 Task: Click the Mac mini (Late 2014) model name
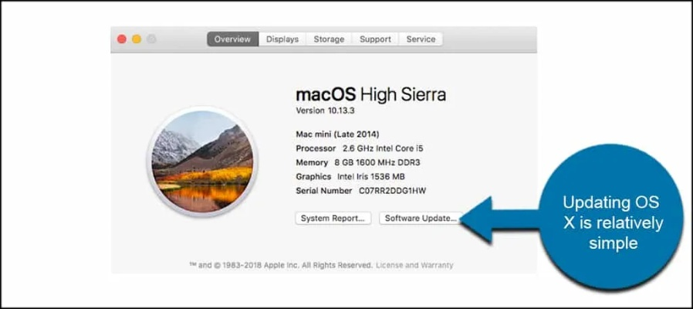(x=337, y=134)
